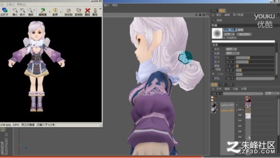This screenshot has width=280, height=158.
Task: Expand audio icon dropdown arrow
Action: pos(61,12)
